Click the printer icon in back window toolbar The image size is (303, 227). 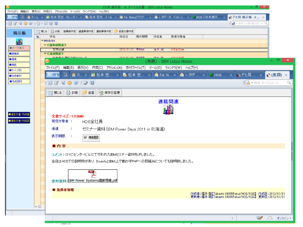coord(51,24)
